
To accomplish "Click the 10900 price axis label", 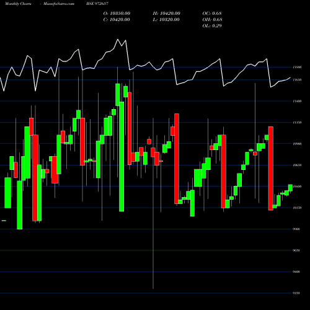I will 297,144.
